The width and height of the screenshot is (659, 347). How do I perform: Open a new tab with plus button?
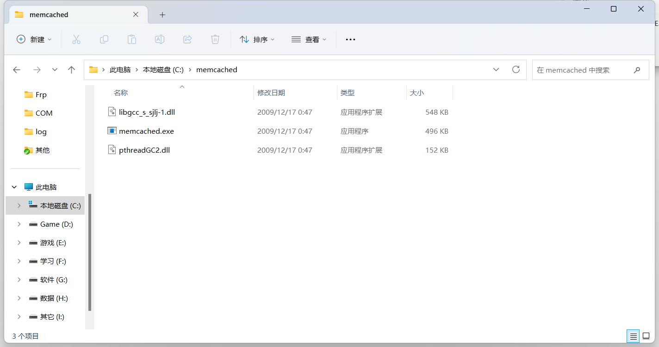(x=162, y=15)
